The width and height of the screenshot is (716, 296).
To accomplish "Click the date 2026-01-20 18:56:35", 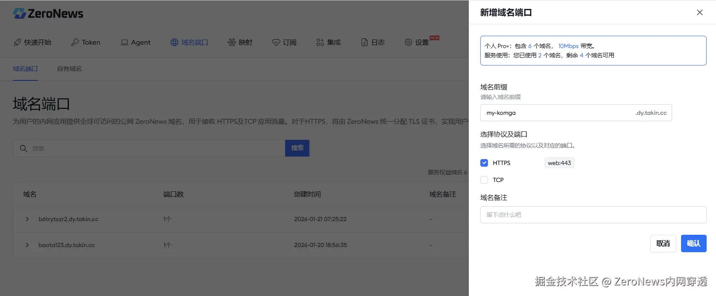I will (x=320, y=245).
